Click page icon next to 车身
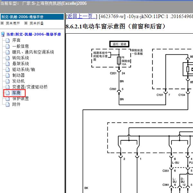This screenshot has width=193, height=193. click(8, 93)
